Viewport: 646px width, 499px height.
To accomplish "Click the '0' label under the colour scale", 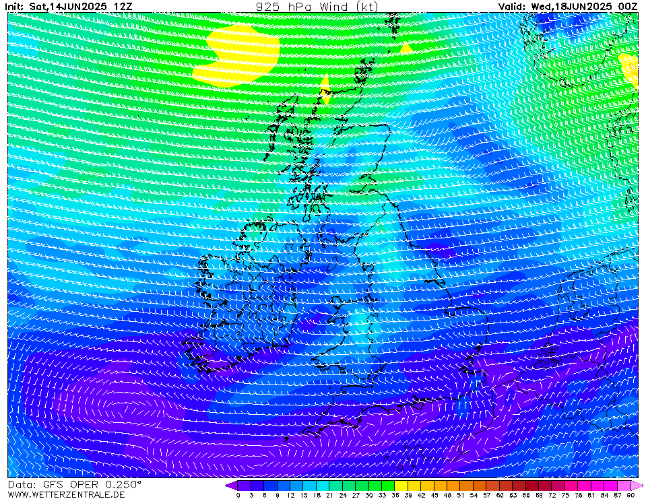I will 238,495.
